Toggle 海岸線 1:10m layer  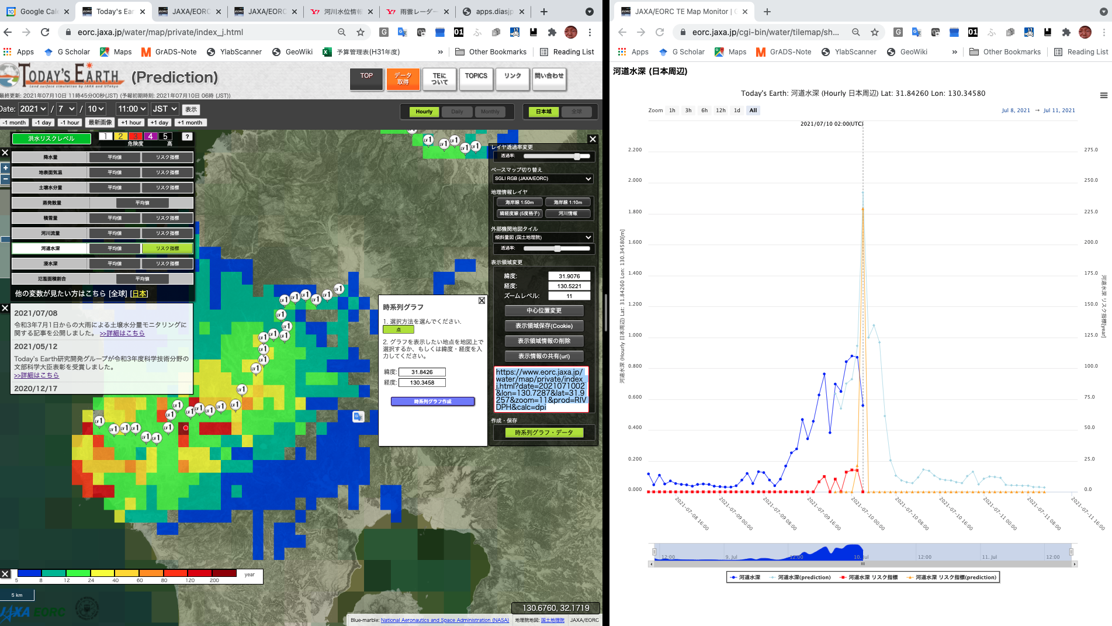(568, 202)
